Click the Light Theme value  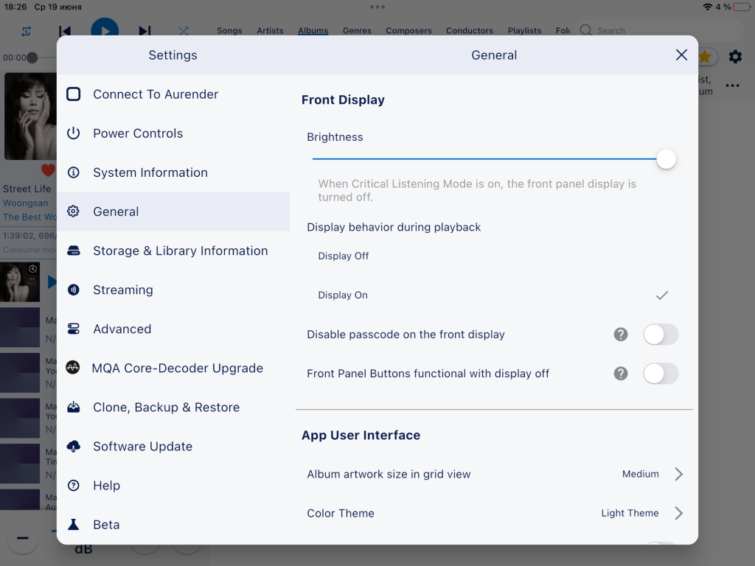(630, 513)
